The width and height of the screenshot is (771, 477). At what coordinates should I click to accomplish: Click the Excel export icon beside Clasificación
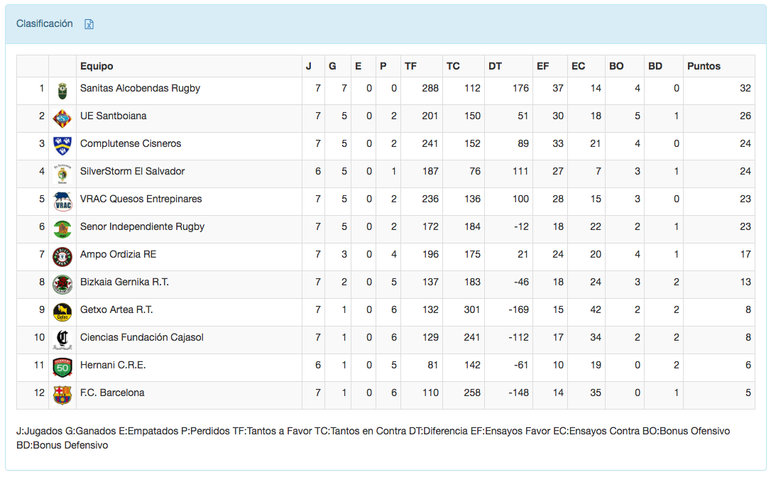point(89,24)
